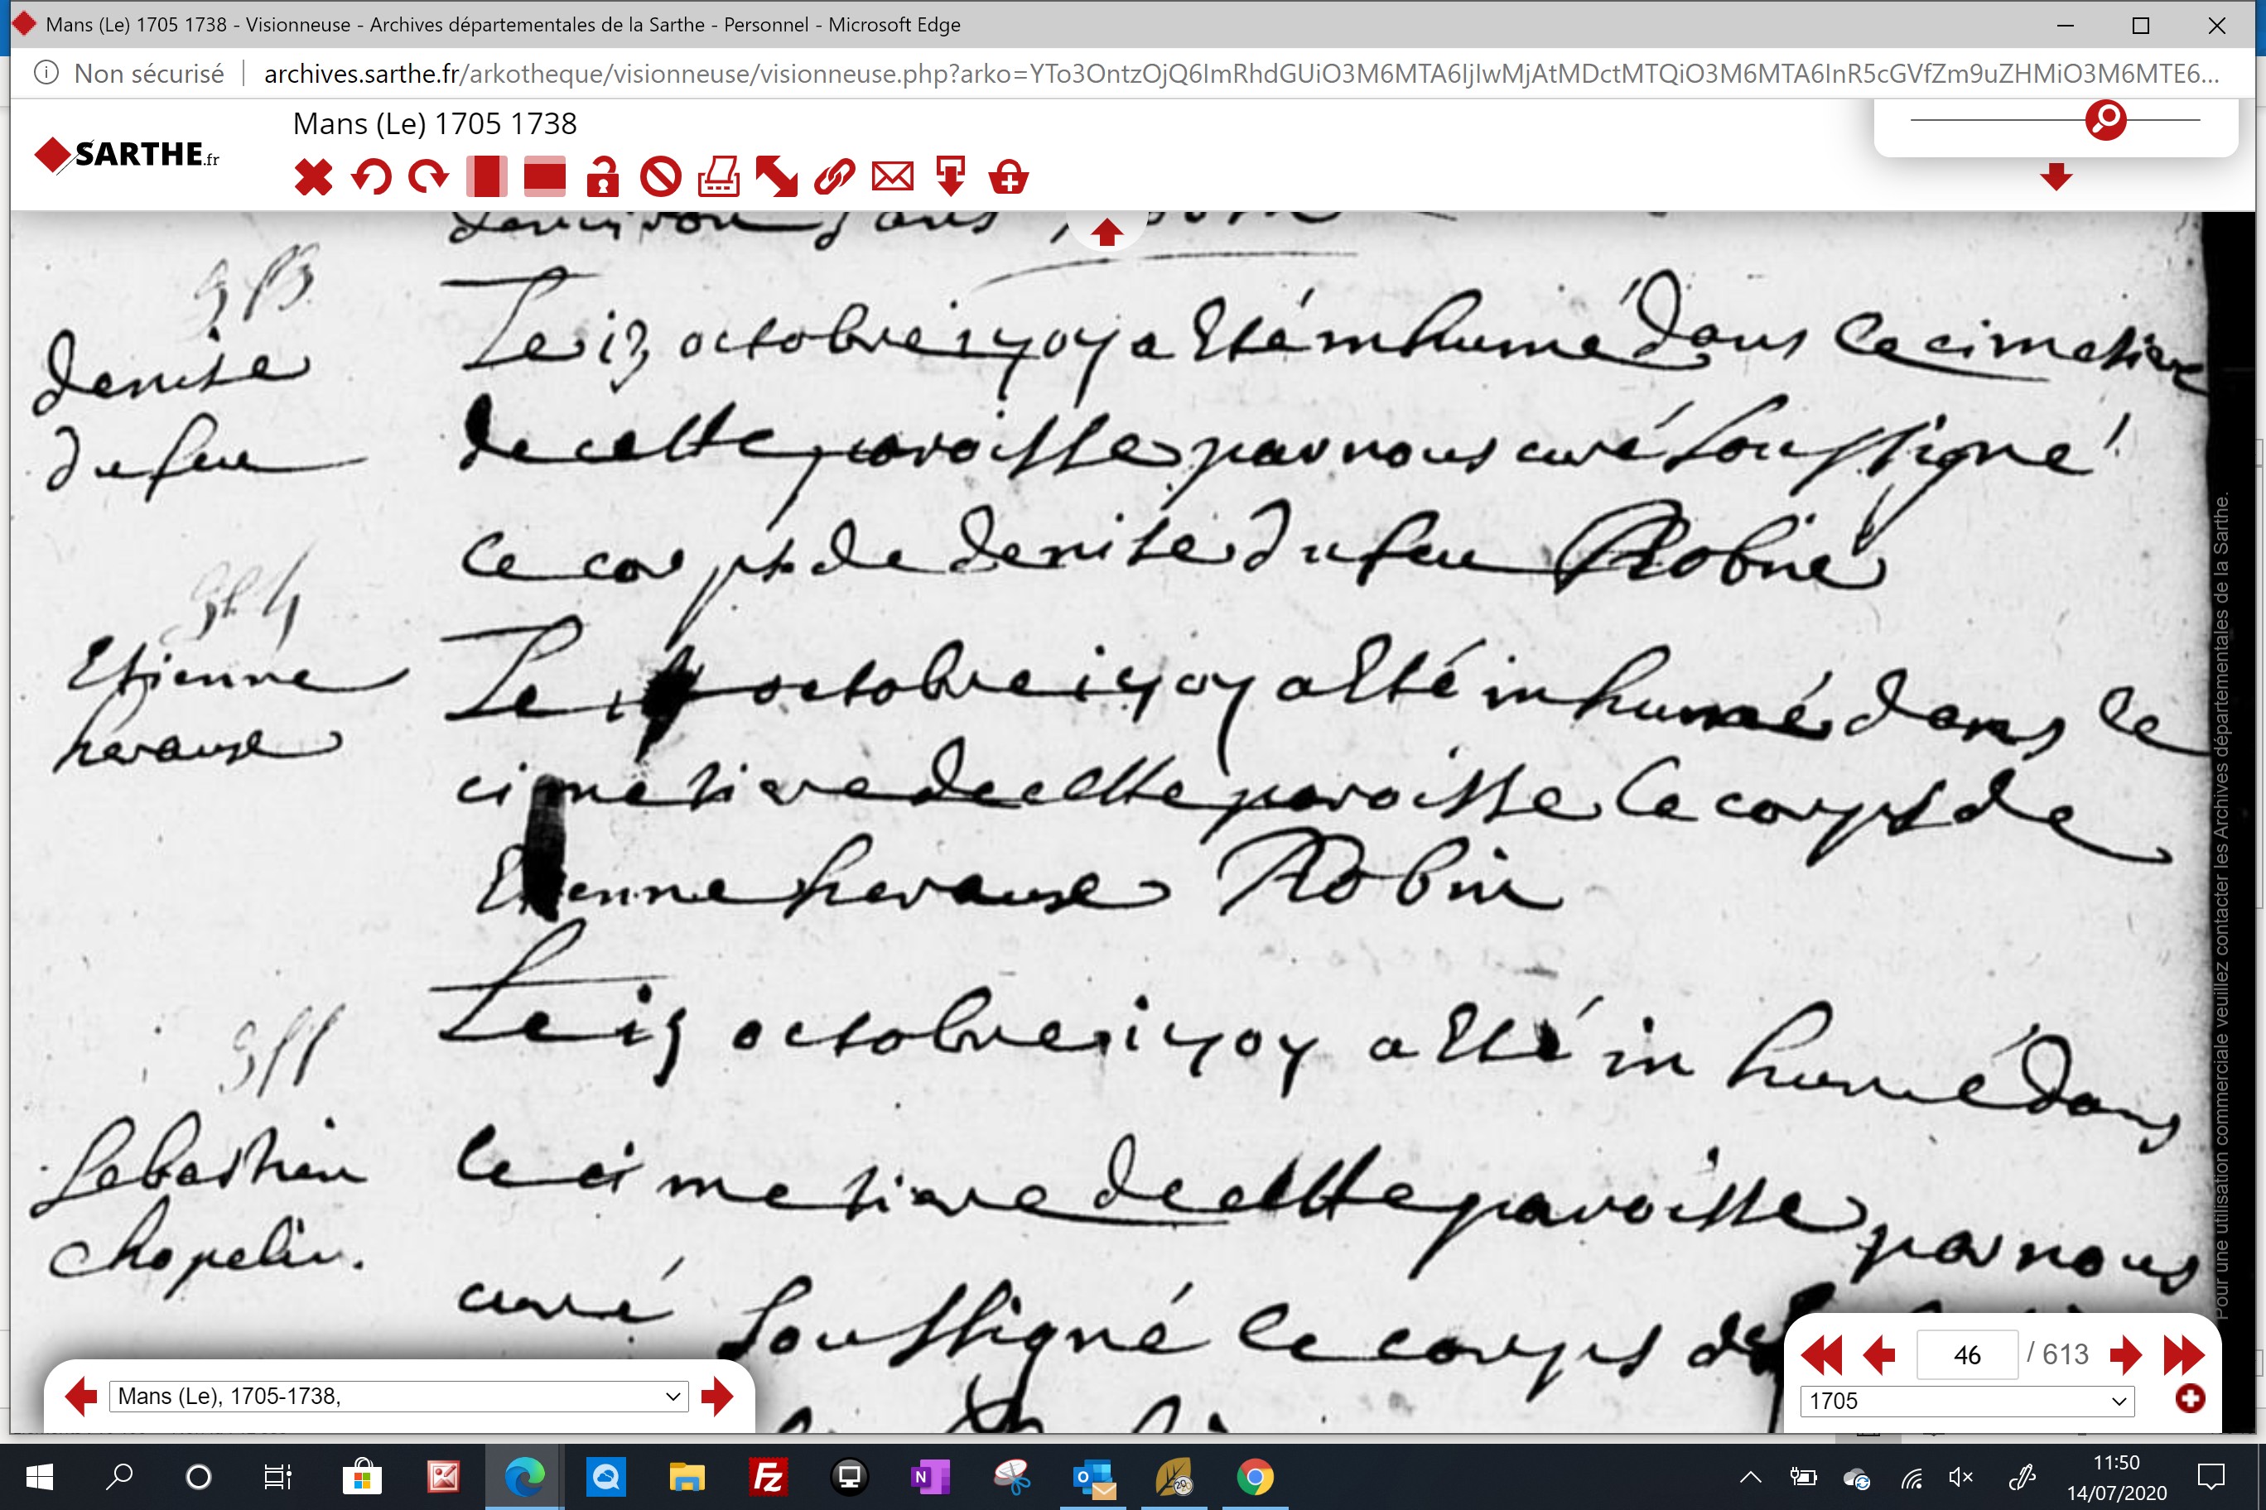The height and width of the screenshot is (1510, 2266).
Task: Rotate the image counter-clockwise
Action: click(371, 177)
